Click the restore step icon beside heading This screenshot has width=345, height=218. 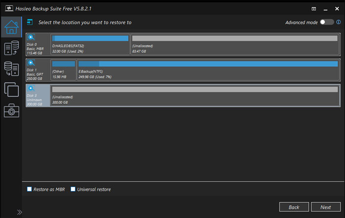coord(30,22)
